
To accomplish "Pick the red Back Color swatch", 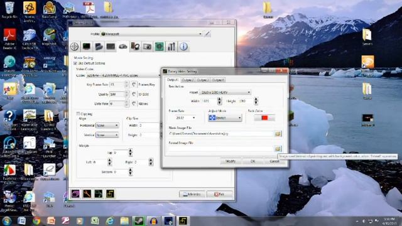I will (264, 117).
